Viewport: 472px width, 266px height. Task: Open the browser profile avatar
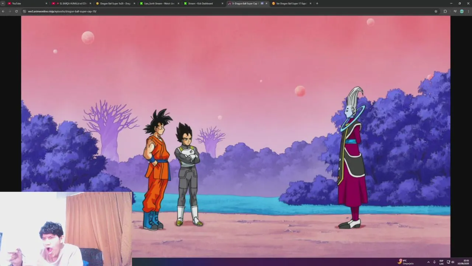pyautogui.click(x=462, y=11)
